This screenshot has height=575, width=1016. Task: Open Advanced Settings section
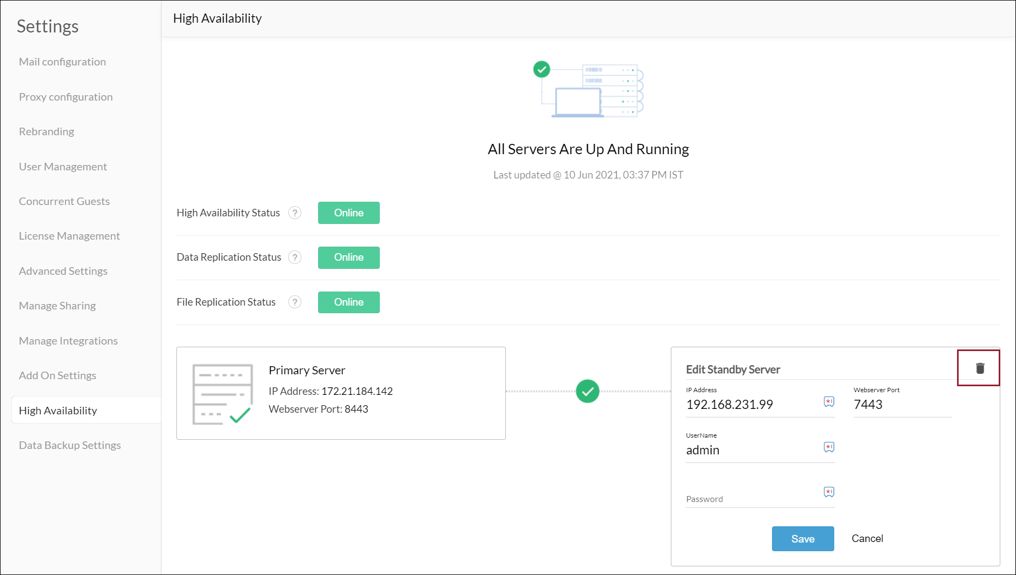tap(63, 271)
